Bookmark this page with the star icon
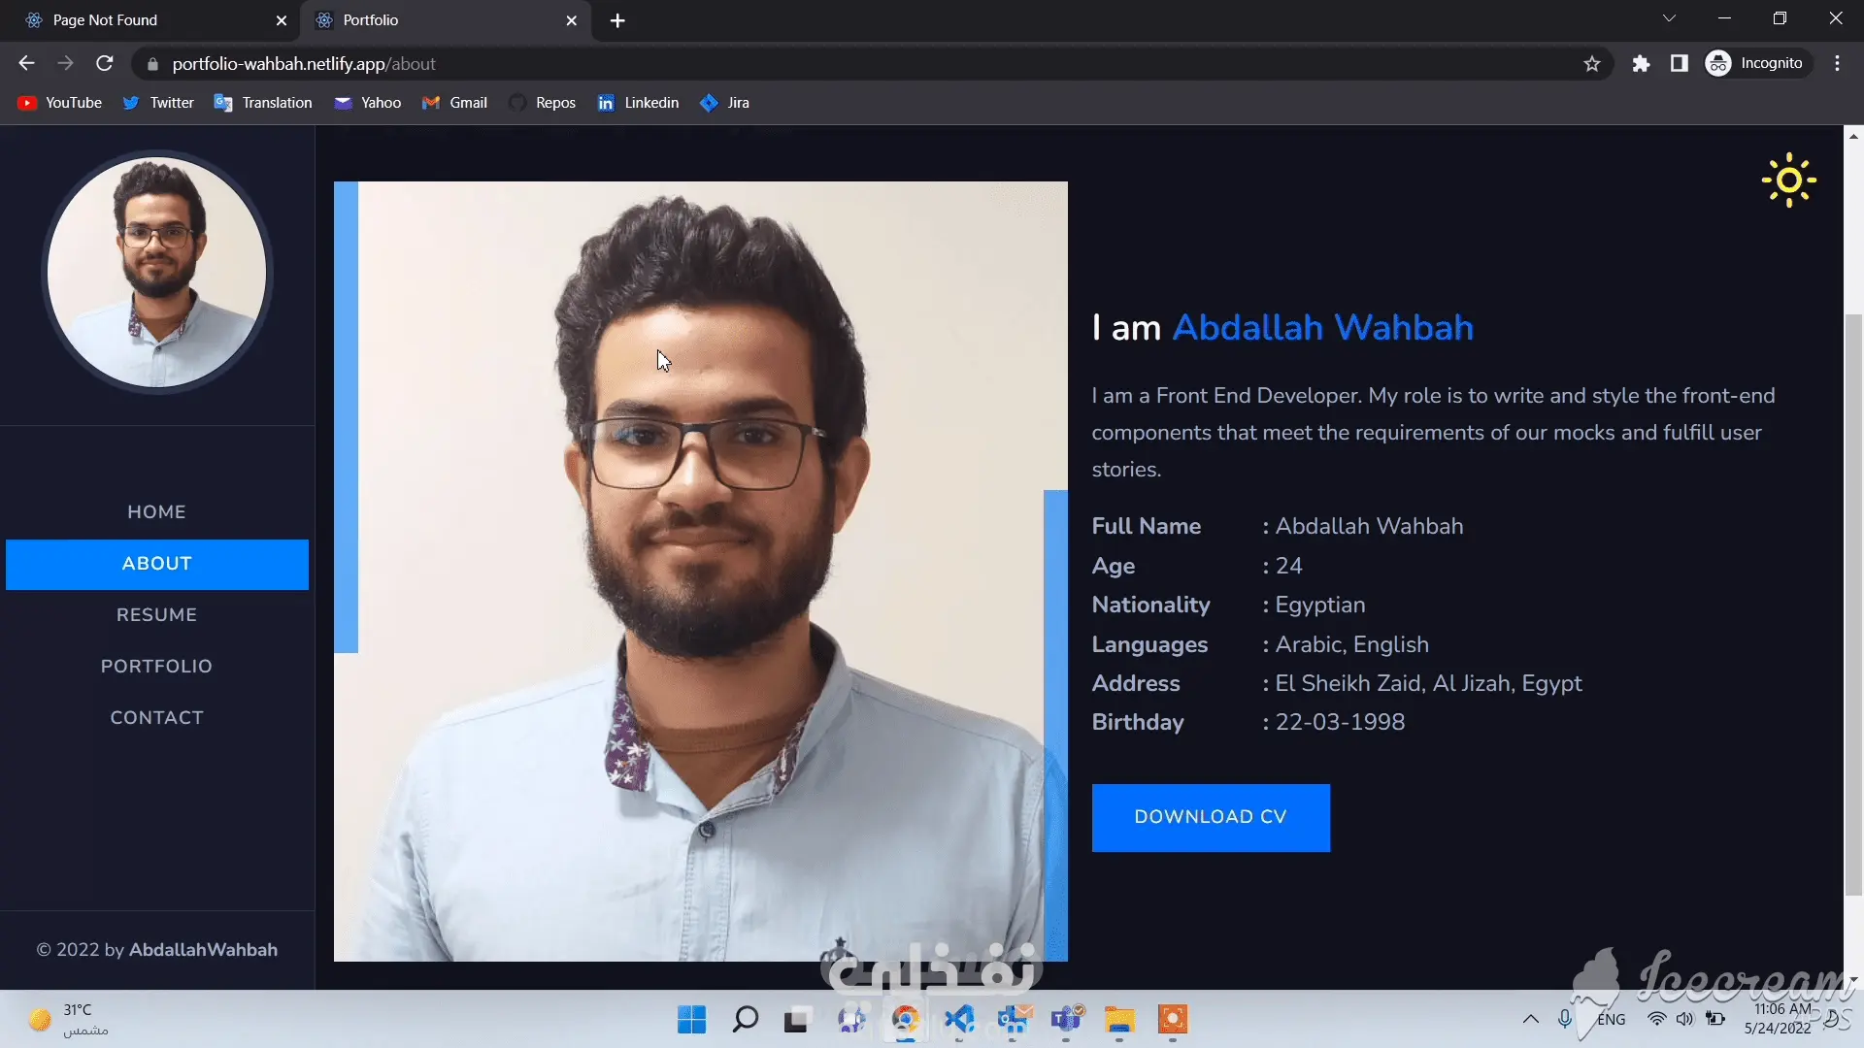 click(x=1592, y=64)
